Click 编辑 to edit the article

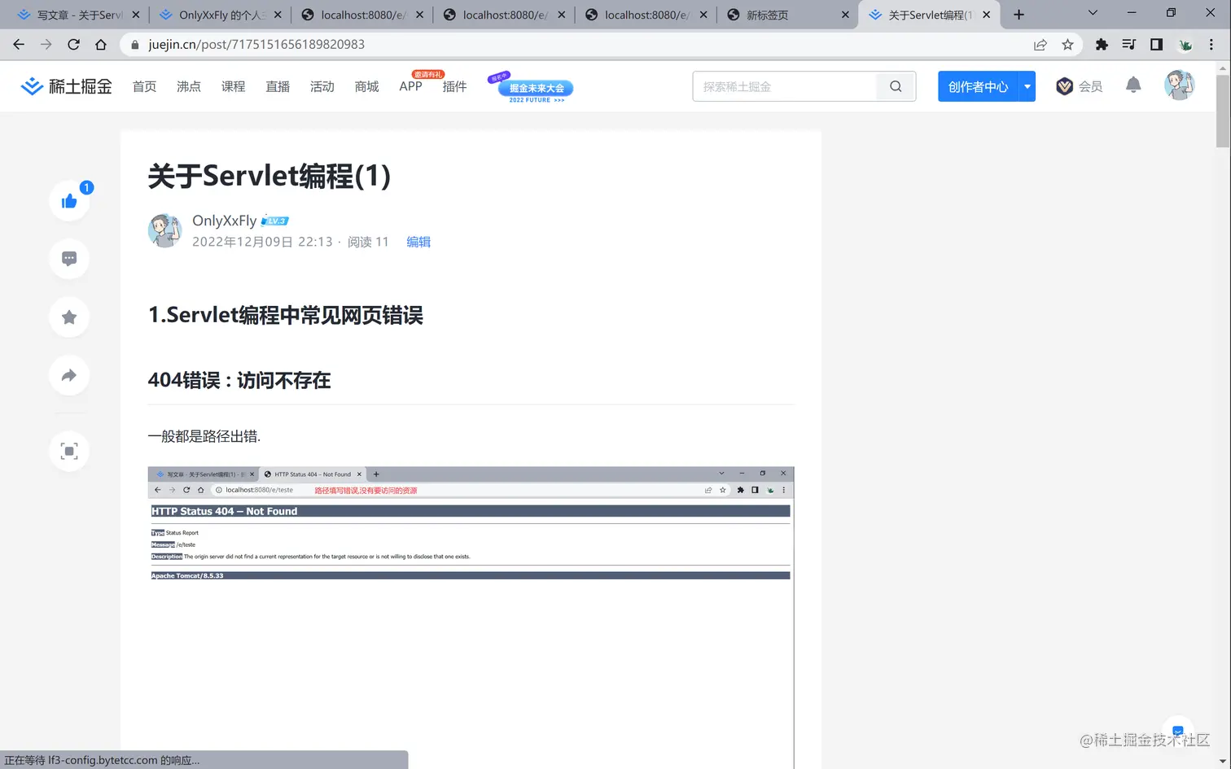[x=418, y=242]
